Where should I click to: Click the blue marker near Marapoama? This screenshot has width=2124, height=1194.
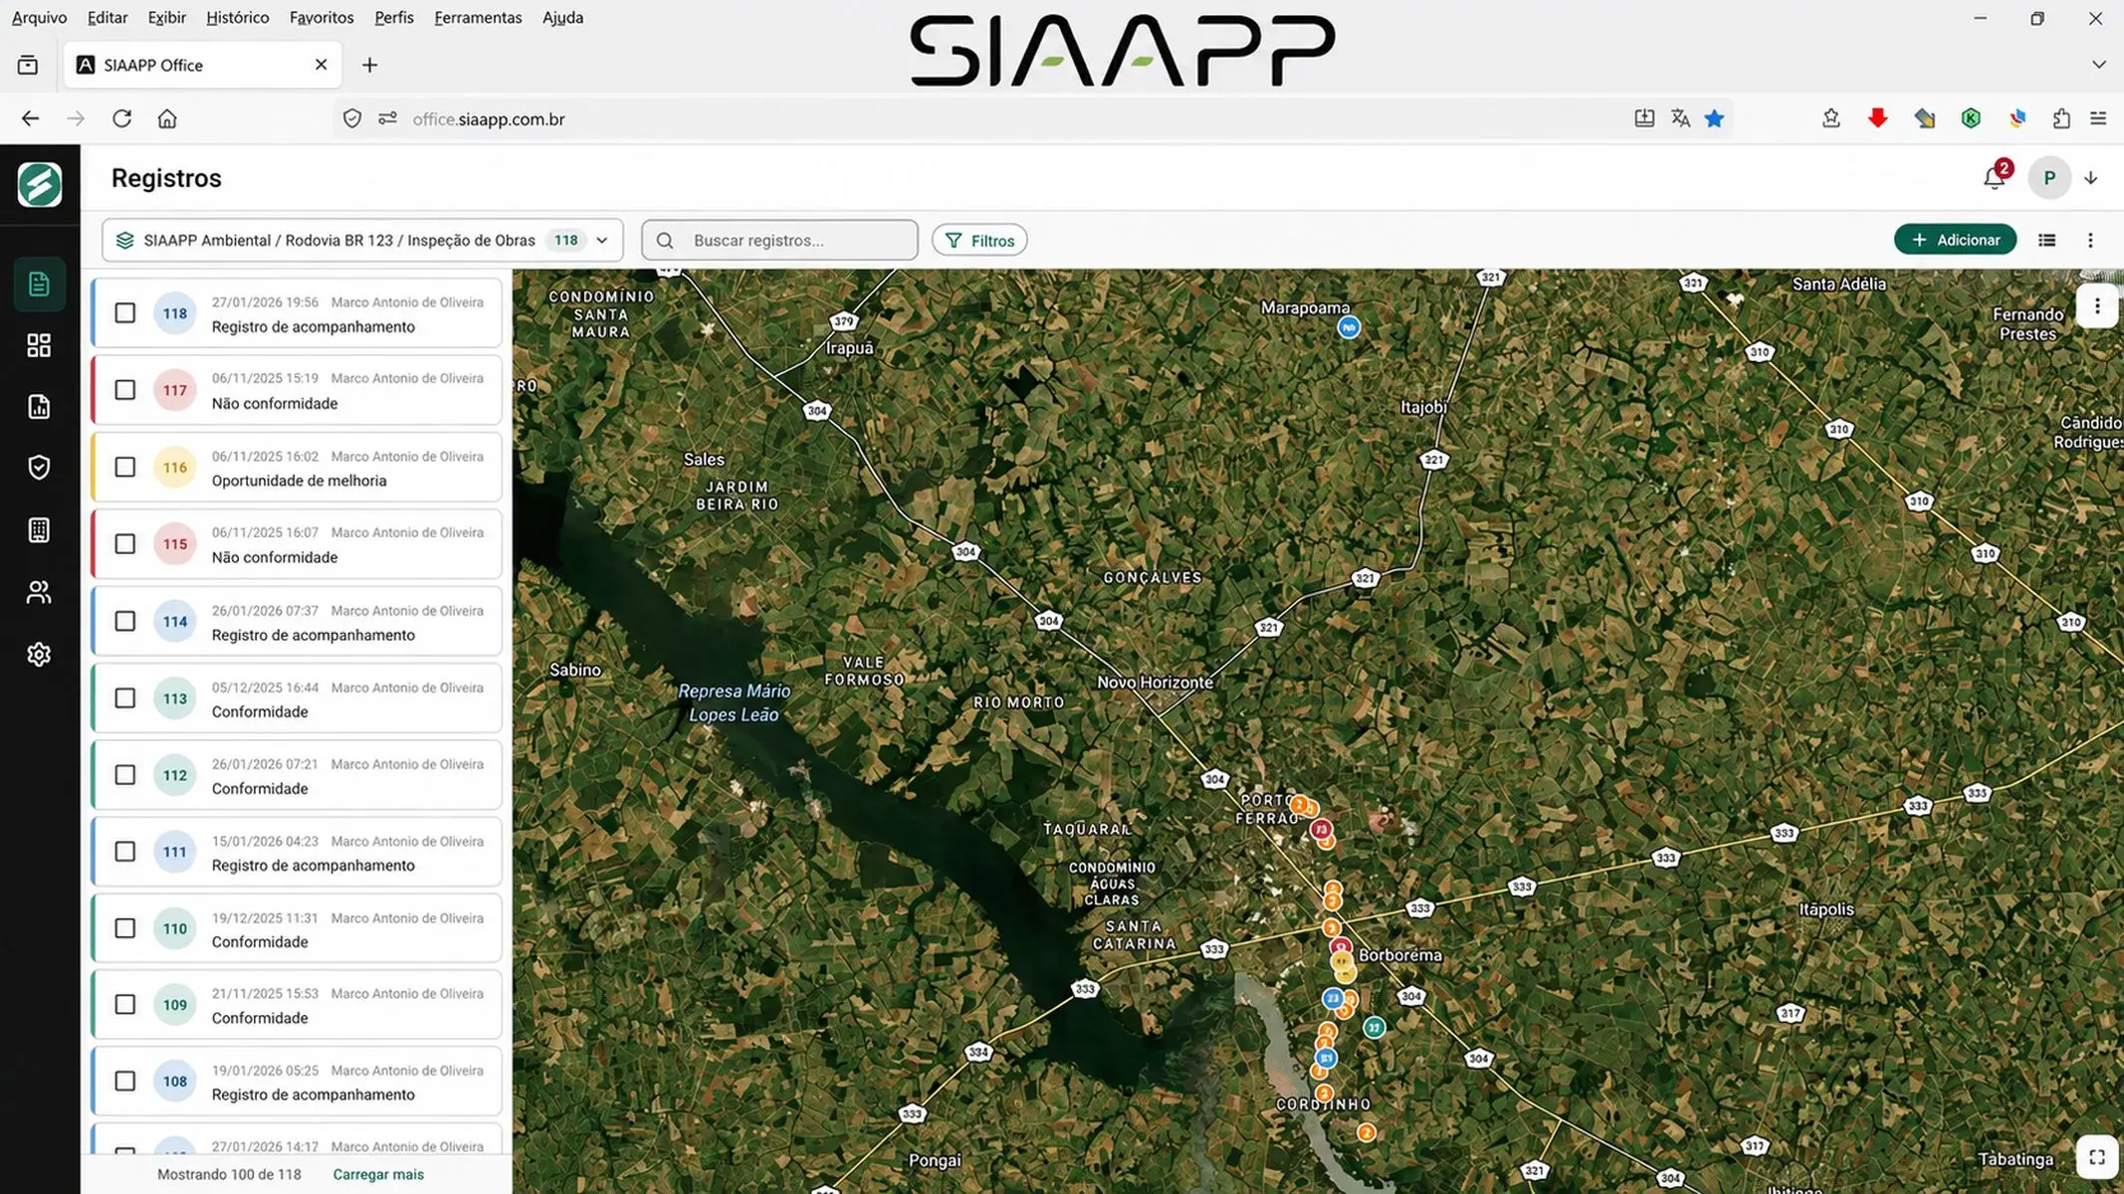coord(1349,326)
